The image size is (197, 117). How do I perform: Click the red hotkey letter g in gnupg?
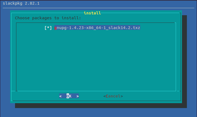click(x=55, y=28)
